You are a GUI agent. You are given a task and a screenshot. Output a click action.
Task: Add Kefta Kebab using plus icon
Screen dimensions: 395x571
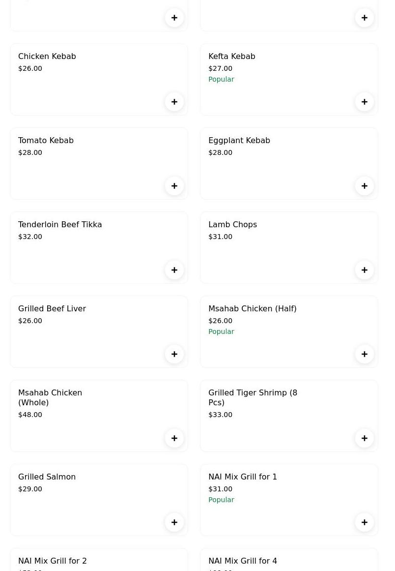coord(365,102)
